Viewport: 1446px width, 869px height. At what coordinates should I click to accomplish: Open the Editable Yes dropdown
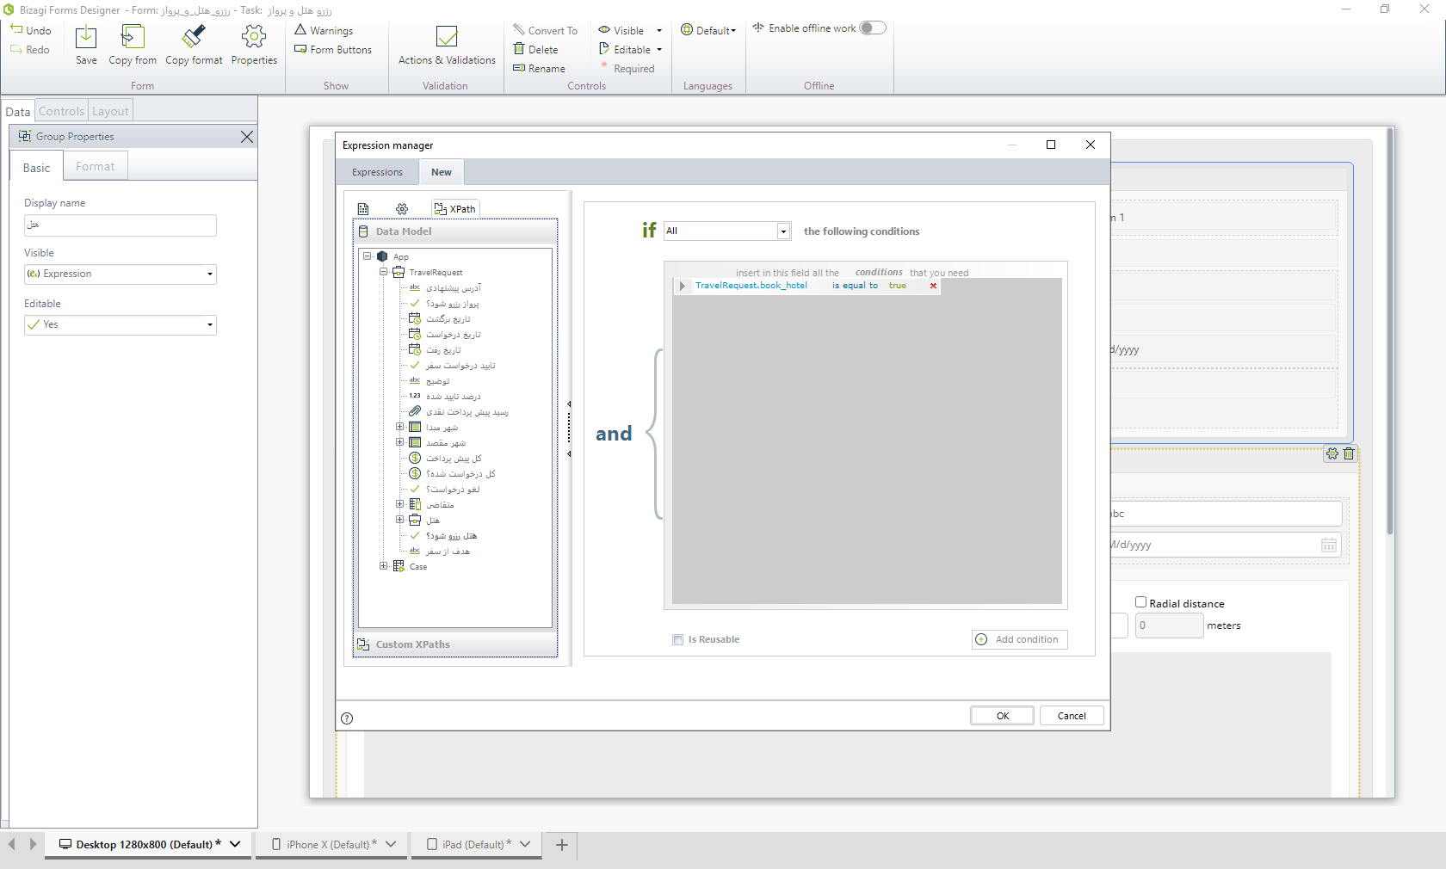tap(120, 325)
